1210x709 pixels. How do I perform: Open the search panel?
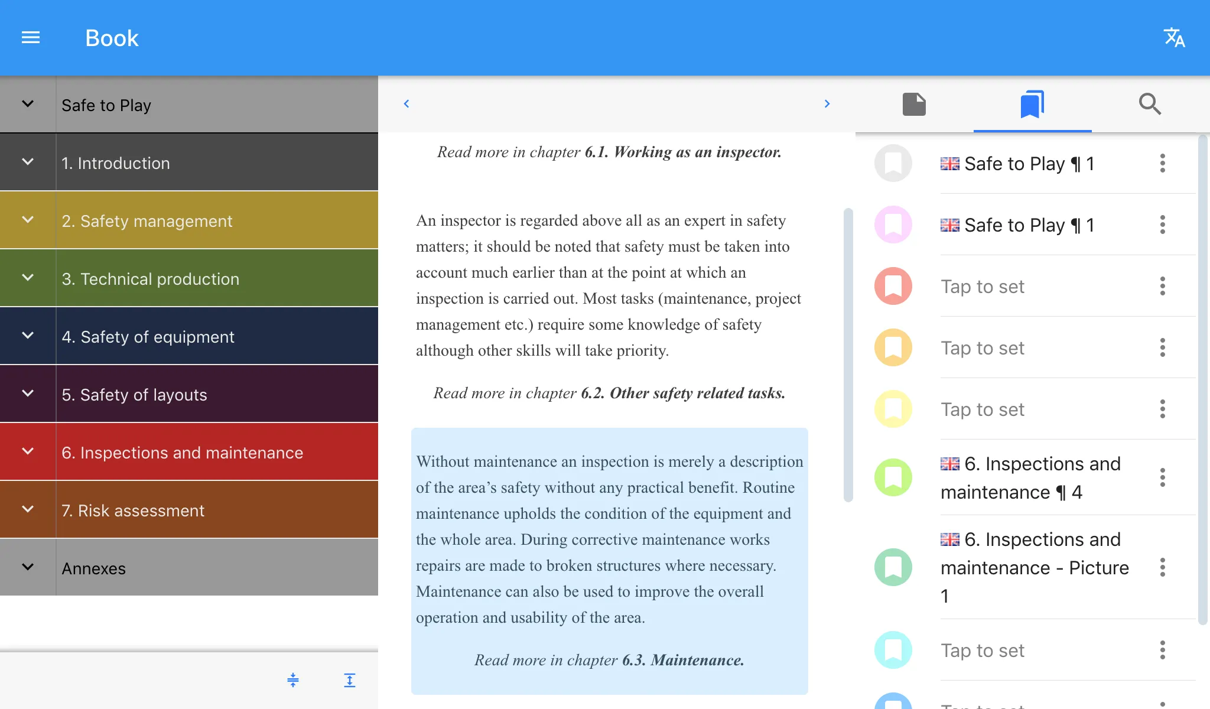click(x=1150, y=103)
